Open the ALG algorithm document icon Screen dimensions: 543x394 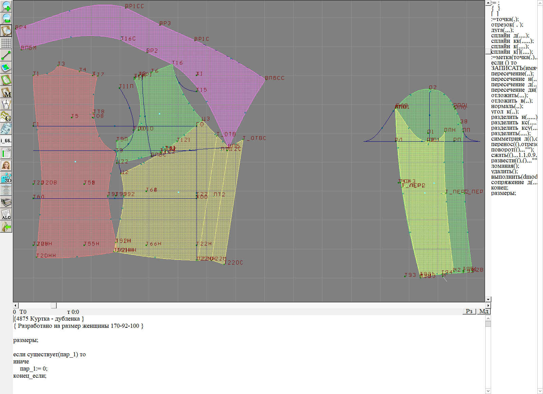tap(6, 214)
